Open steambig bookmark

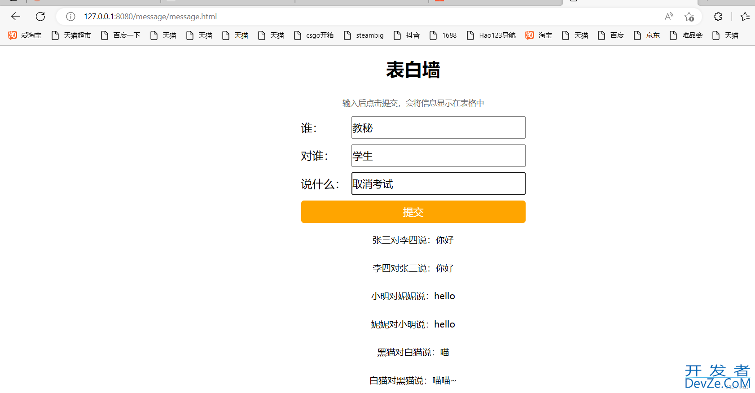pyautogui.click(x=364, y=35)
